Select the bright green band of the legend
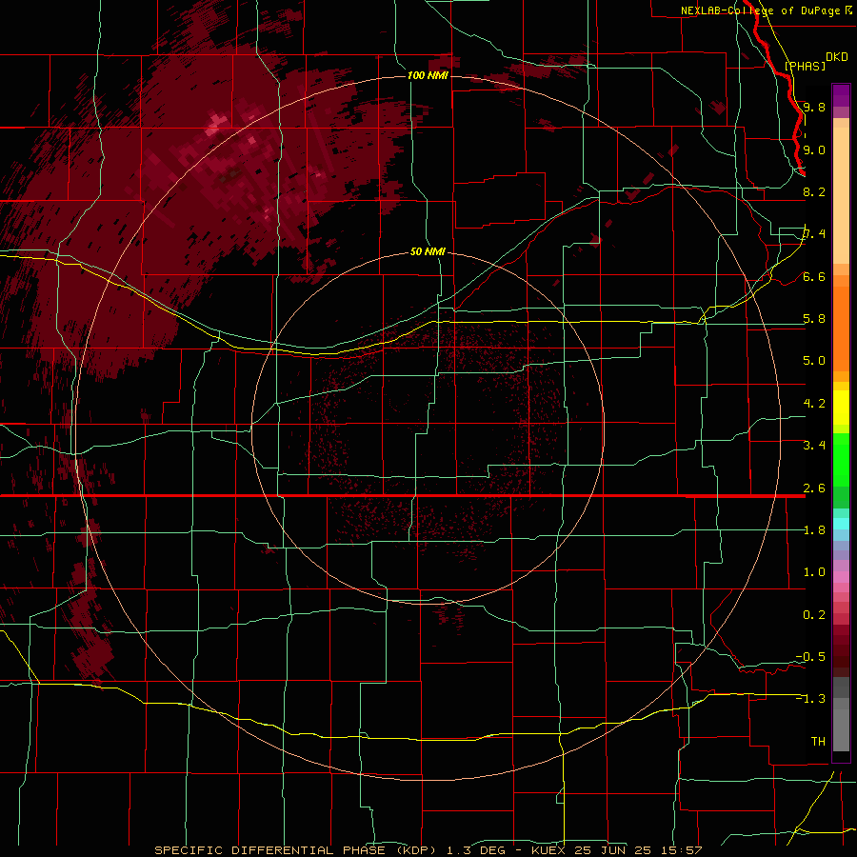 pos(841,462)
